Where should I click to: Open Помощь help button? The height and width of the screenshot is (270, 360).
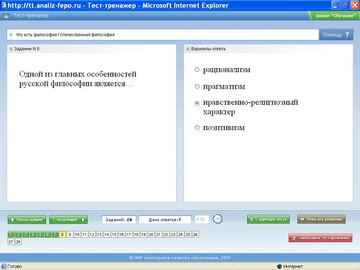click(336, 35)
